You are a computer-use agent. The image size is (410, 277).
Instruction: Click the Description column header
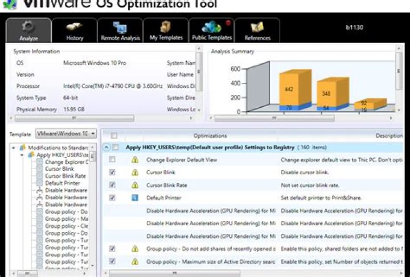tap(389, 136)
